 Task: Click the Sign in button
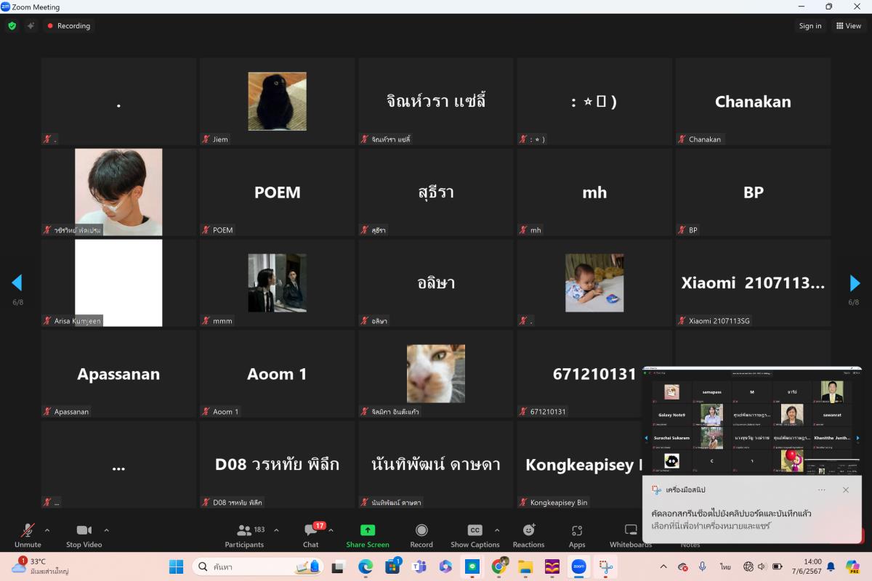[x=810, y=25]
